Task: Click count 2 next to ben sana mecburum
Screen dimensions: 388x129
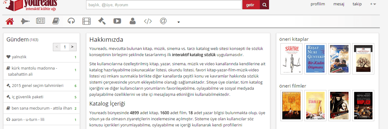Action: click(x=75, y=108)
